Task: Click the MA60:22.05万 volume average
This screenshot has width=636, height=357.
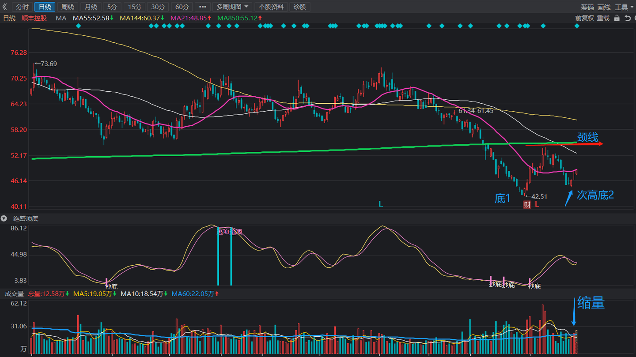Action: [x=195, y=293]
